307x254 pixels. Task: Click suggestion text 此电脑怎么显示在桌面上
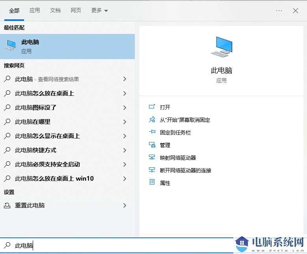pyautogui.click(x=47, y=136)
